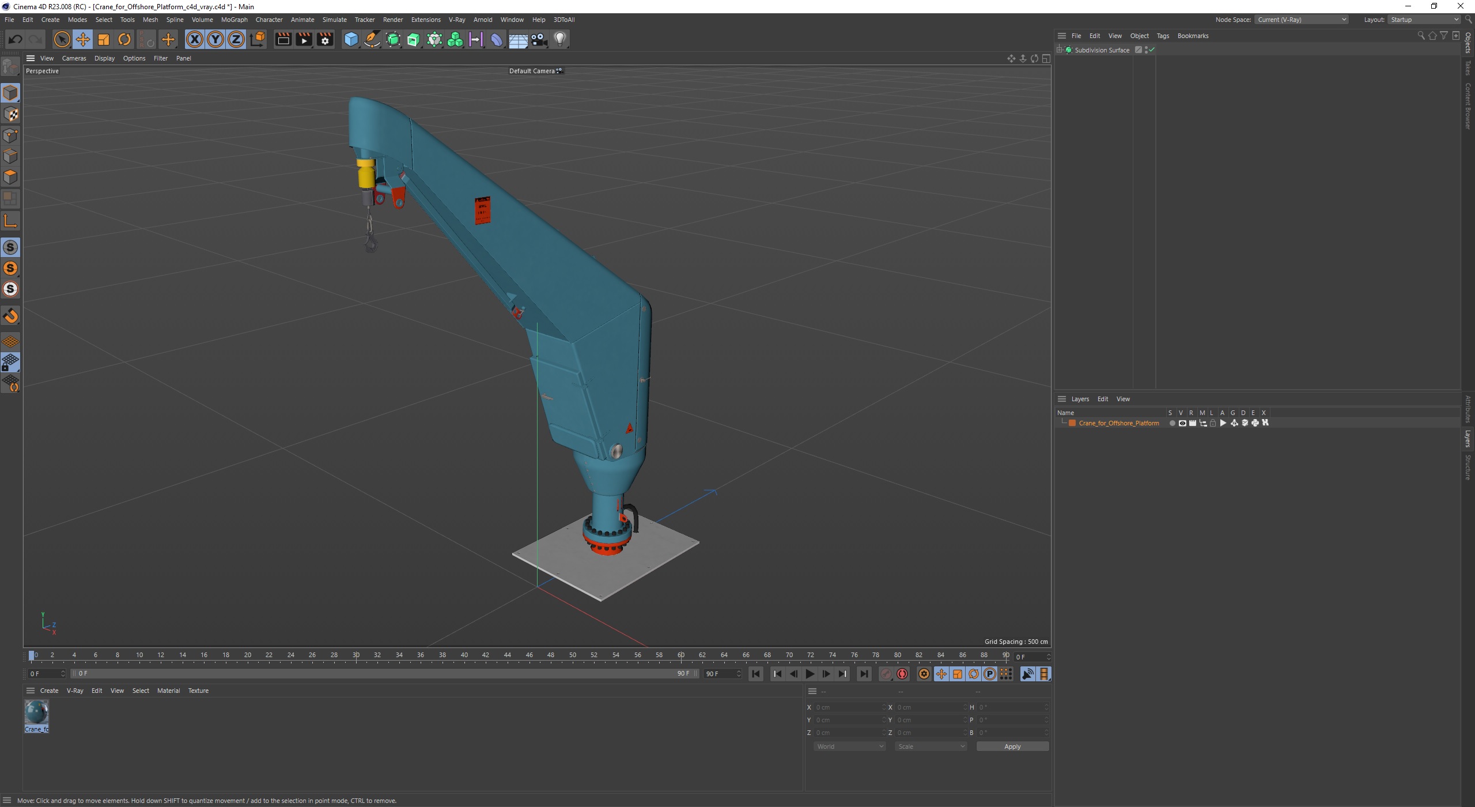Open Edit Render Settings
Screen dimensions: 1475x807
click(325, 39)
